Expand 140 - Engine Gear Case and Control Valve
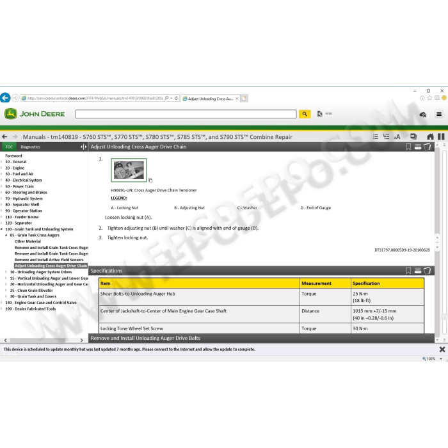 [x=2, y=303]
